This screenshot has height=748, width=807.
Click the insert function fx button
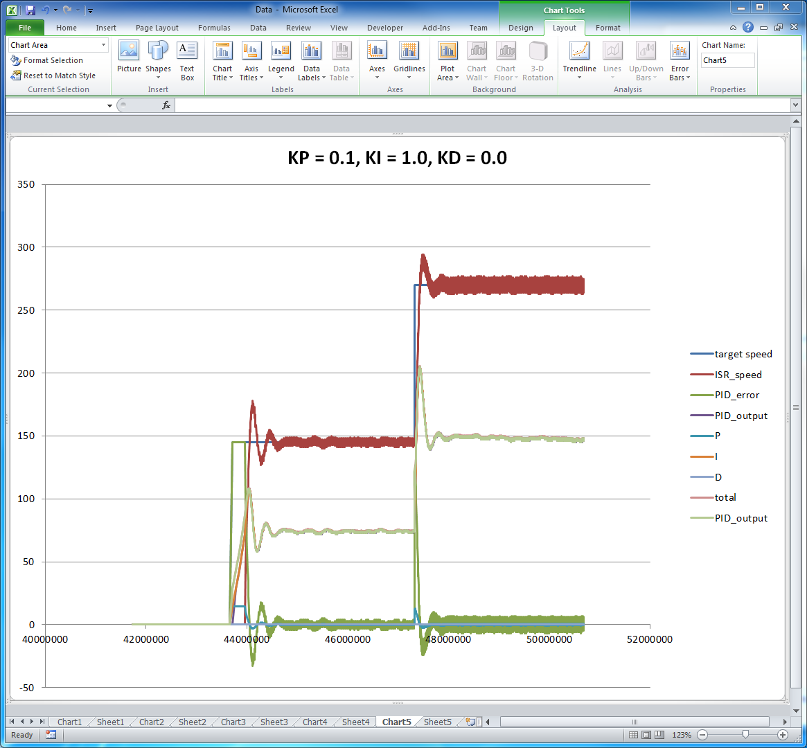pyautogui.click(x=166, y=105)
